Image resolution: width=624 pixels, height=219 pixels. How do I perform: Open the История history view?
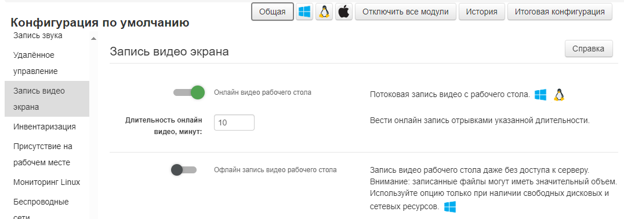(482, 12)
